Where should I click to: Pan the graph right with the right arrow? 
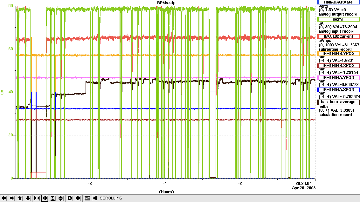[12, 198]
